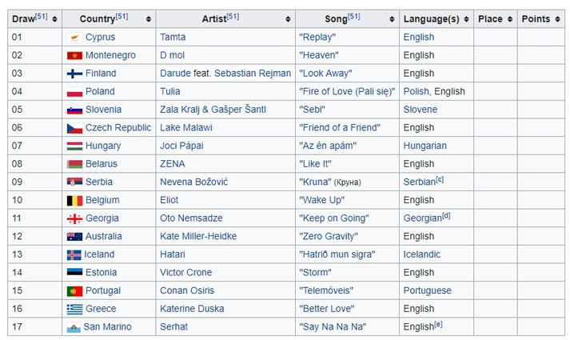Viewport: 570px width, 340px height.
Task: Open the "Zero Gravity" song link
Action: [329, 236]
